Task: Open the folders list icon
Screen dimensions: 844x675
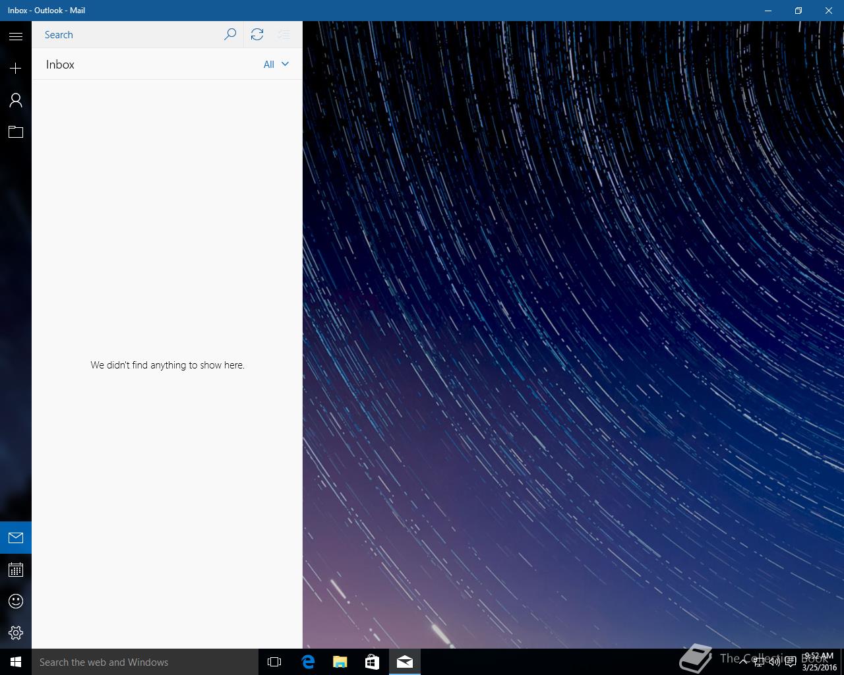Action: [x=16, y=132]
